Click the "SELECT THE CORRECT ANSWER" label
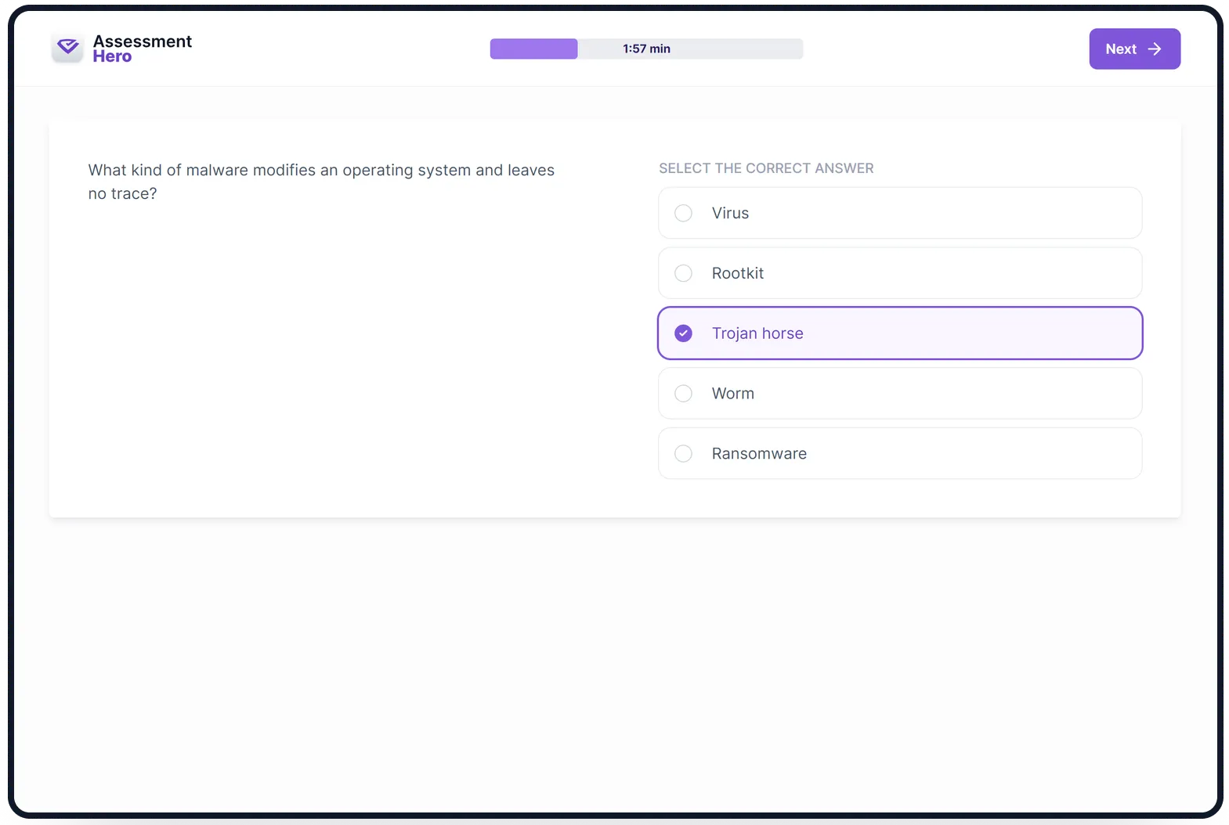 [x=766, y=168]
